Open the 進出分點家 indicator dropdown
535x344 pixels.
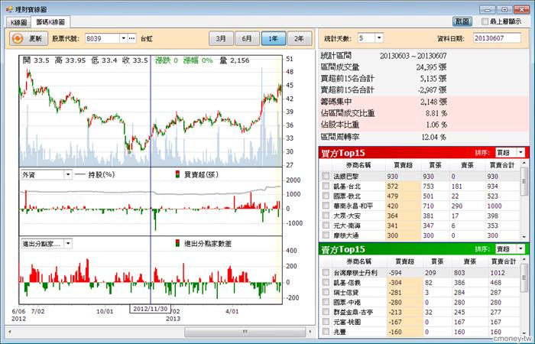pos(68,243)
